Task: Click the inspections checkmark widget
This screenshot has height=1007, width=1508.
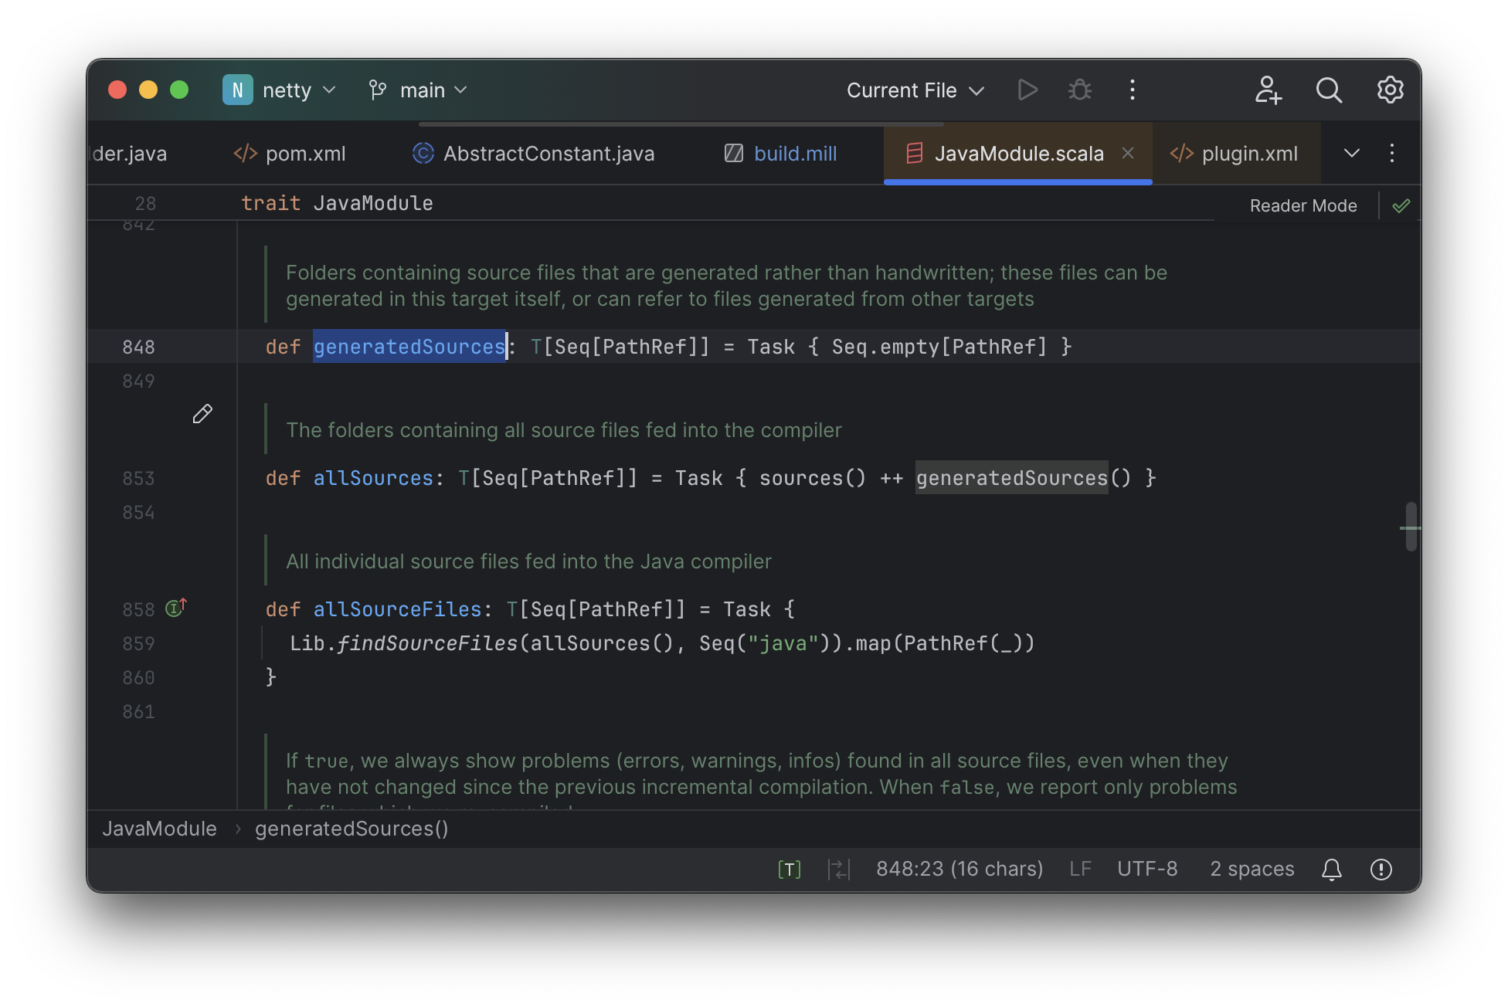Action: point(1401,205)
